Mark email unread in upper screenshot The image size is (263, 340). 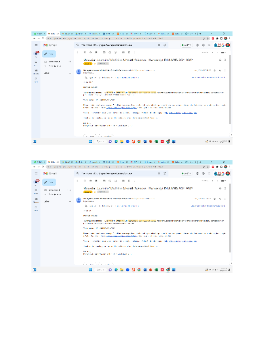[x=104, y=53]
